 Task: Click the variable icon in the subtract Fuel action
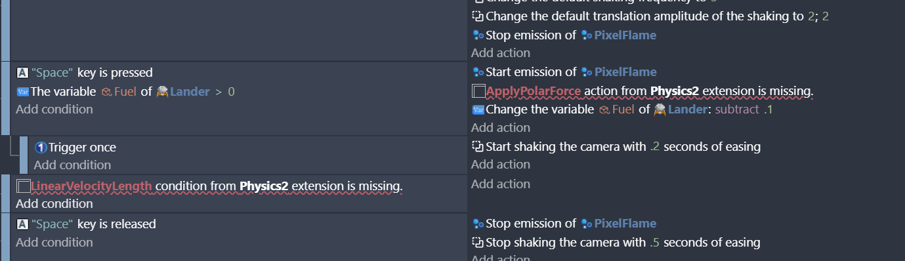pos(478,110)
